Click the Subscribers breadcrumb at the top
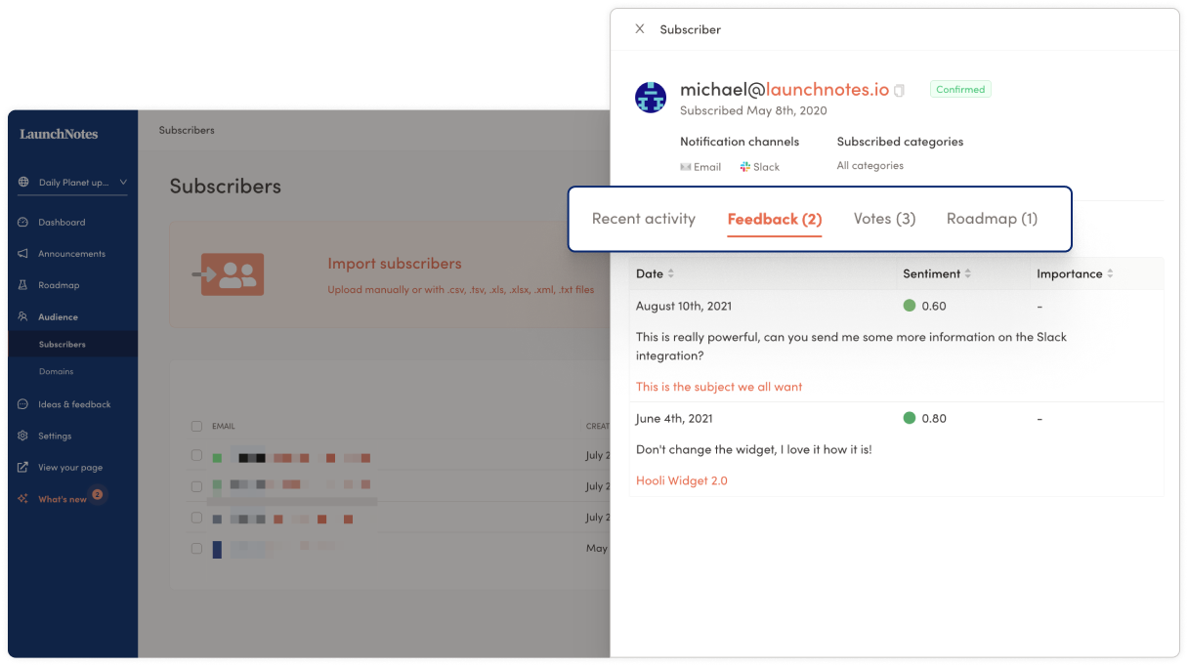 [x=187, y=130]
